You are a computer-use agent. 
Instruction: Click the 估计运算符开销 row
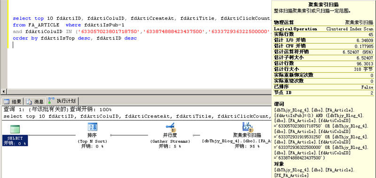tap(323, 52)
